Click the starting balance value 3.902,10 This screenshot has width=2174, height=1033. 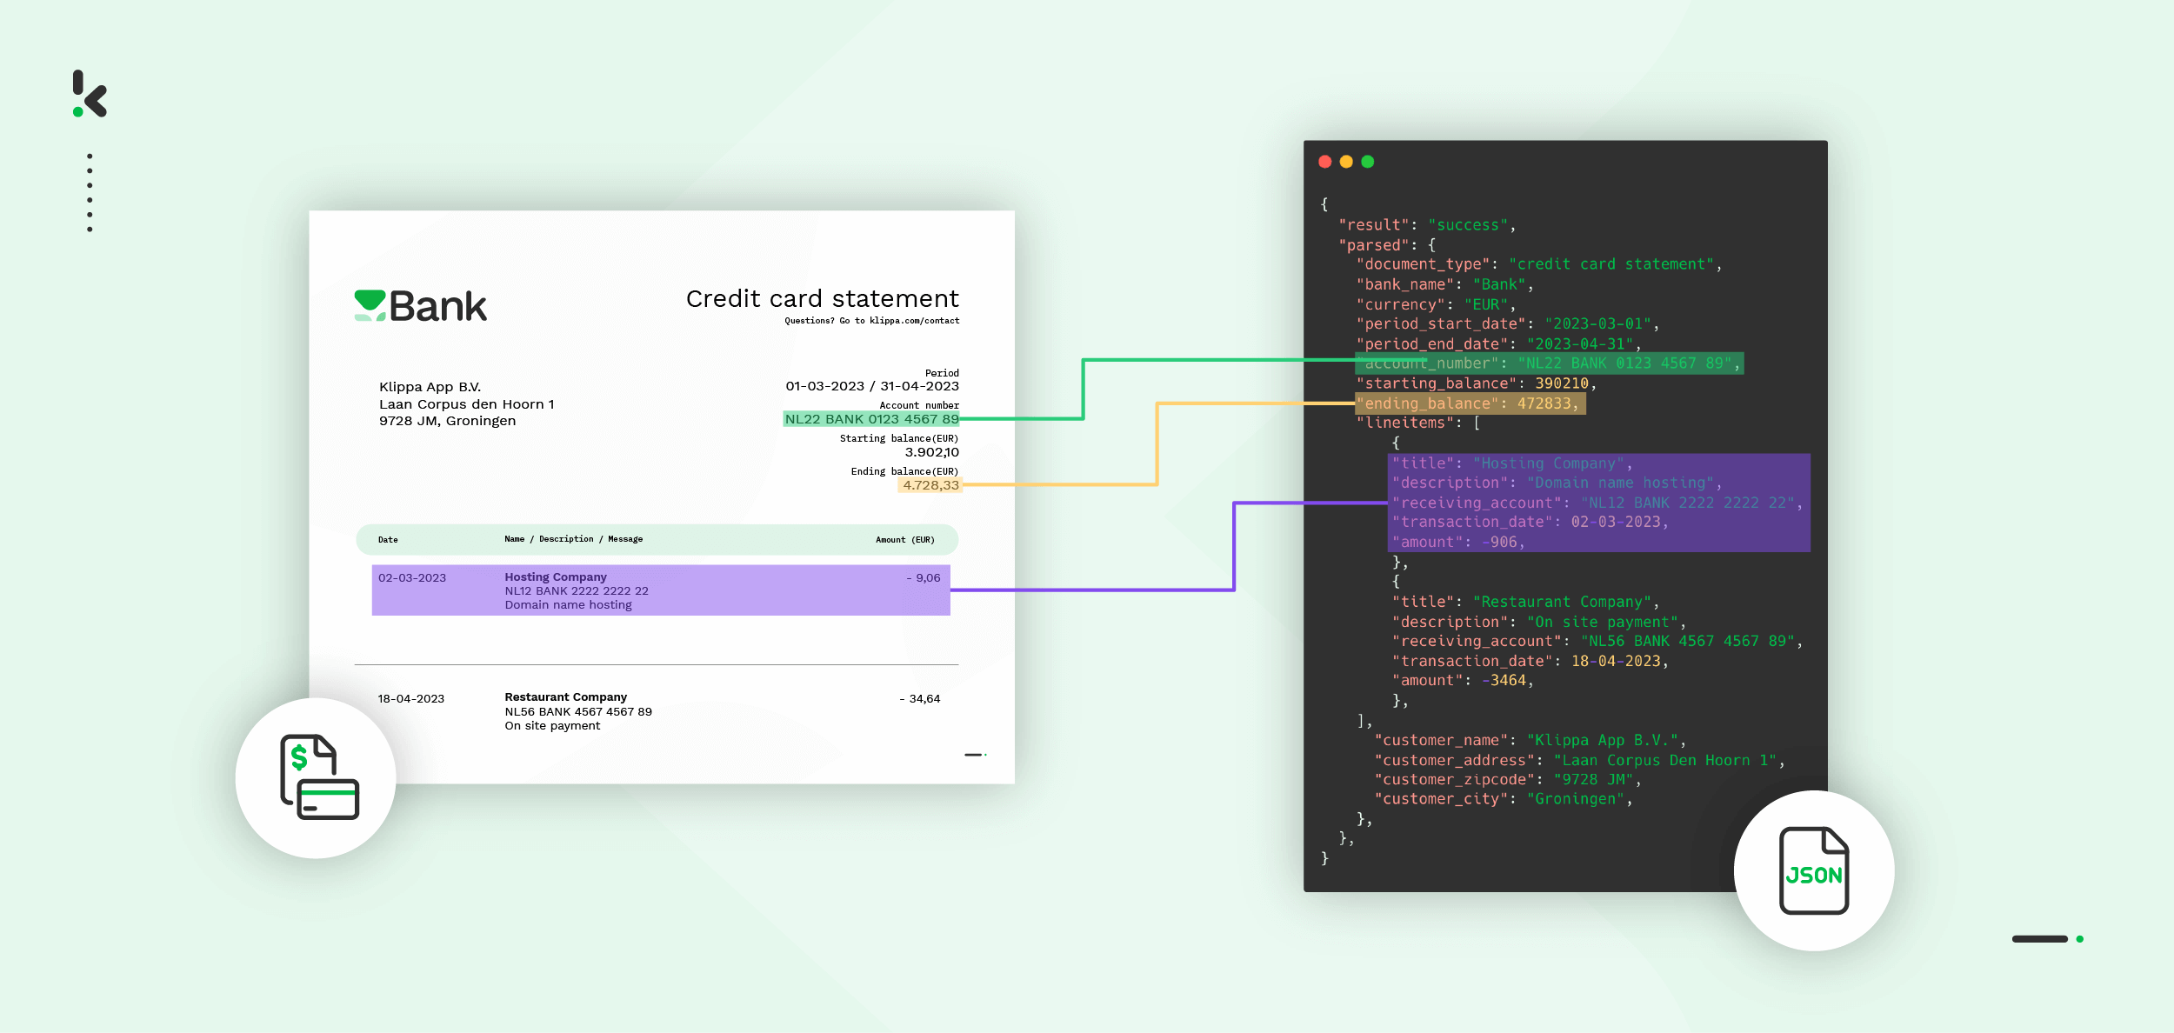pyautogui.click(x=931, y=452)
